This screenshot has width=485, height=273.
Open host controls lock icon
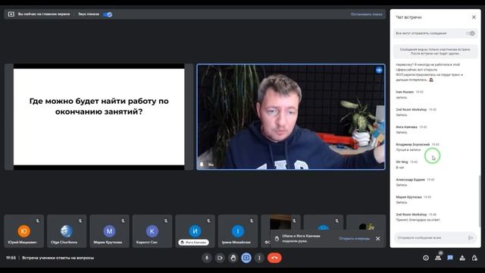point(474,258)
